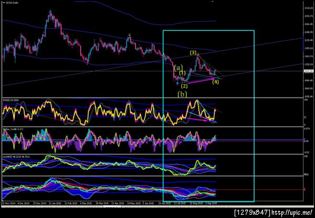Screen dimensions: 315x218
Task: Select the magenta arrow on the price chart
Action: (x=201, y=81)
